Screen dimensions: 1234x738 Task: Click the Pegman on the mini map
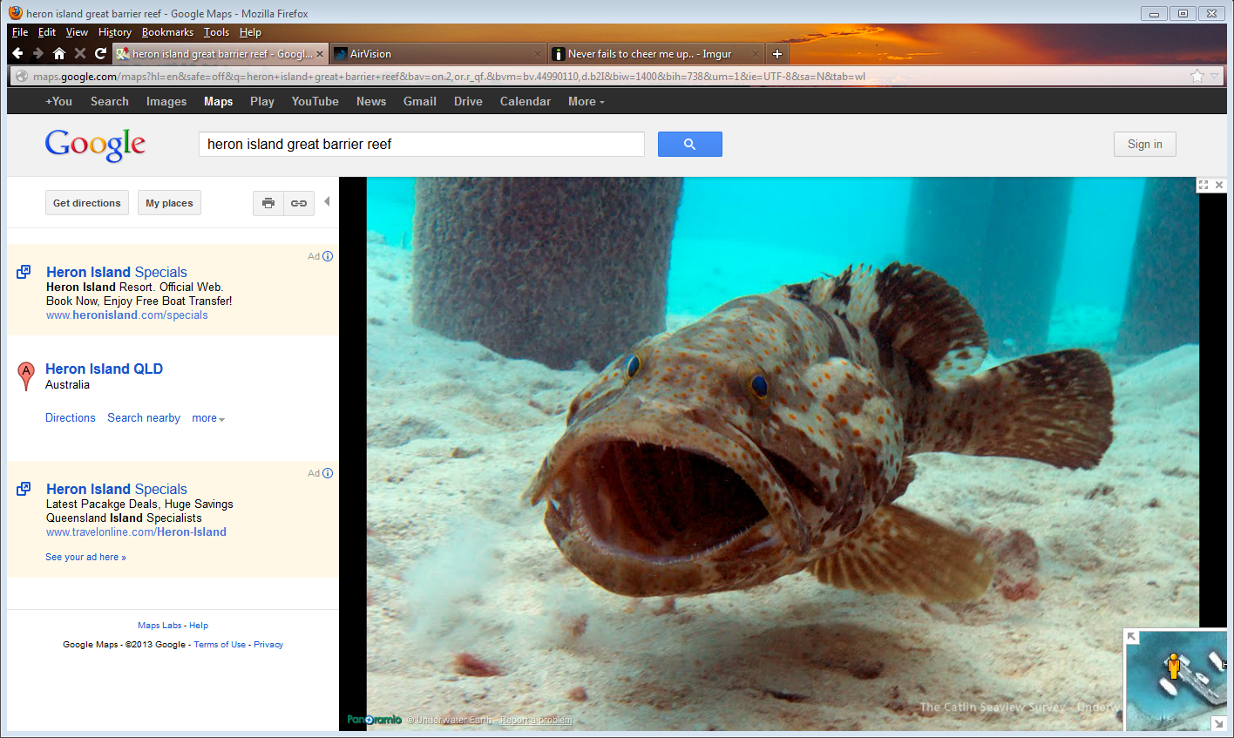click(1174, 667)
